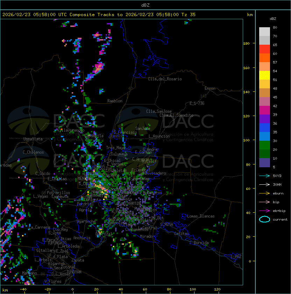Select the light gray 70-80 dBZ swatch
This screenshot has width=291, height=294.
264,32
